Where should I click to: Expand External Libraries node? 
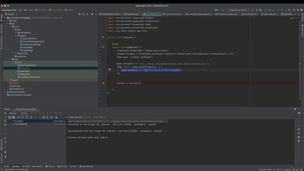tap(5, 92)
